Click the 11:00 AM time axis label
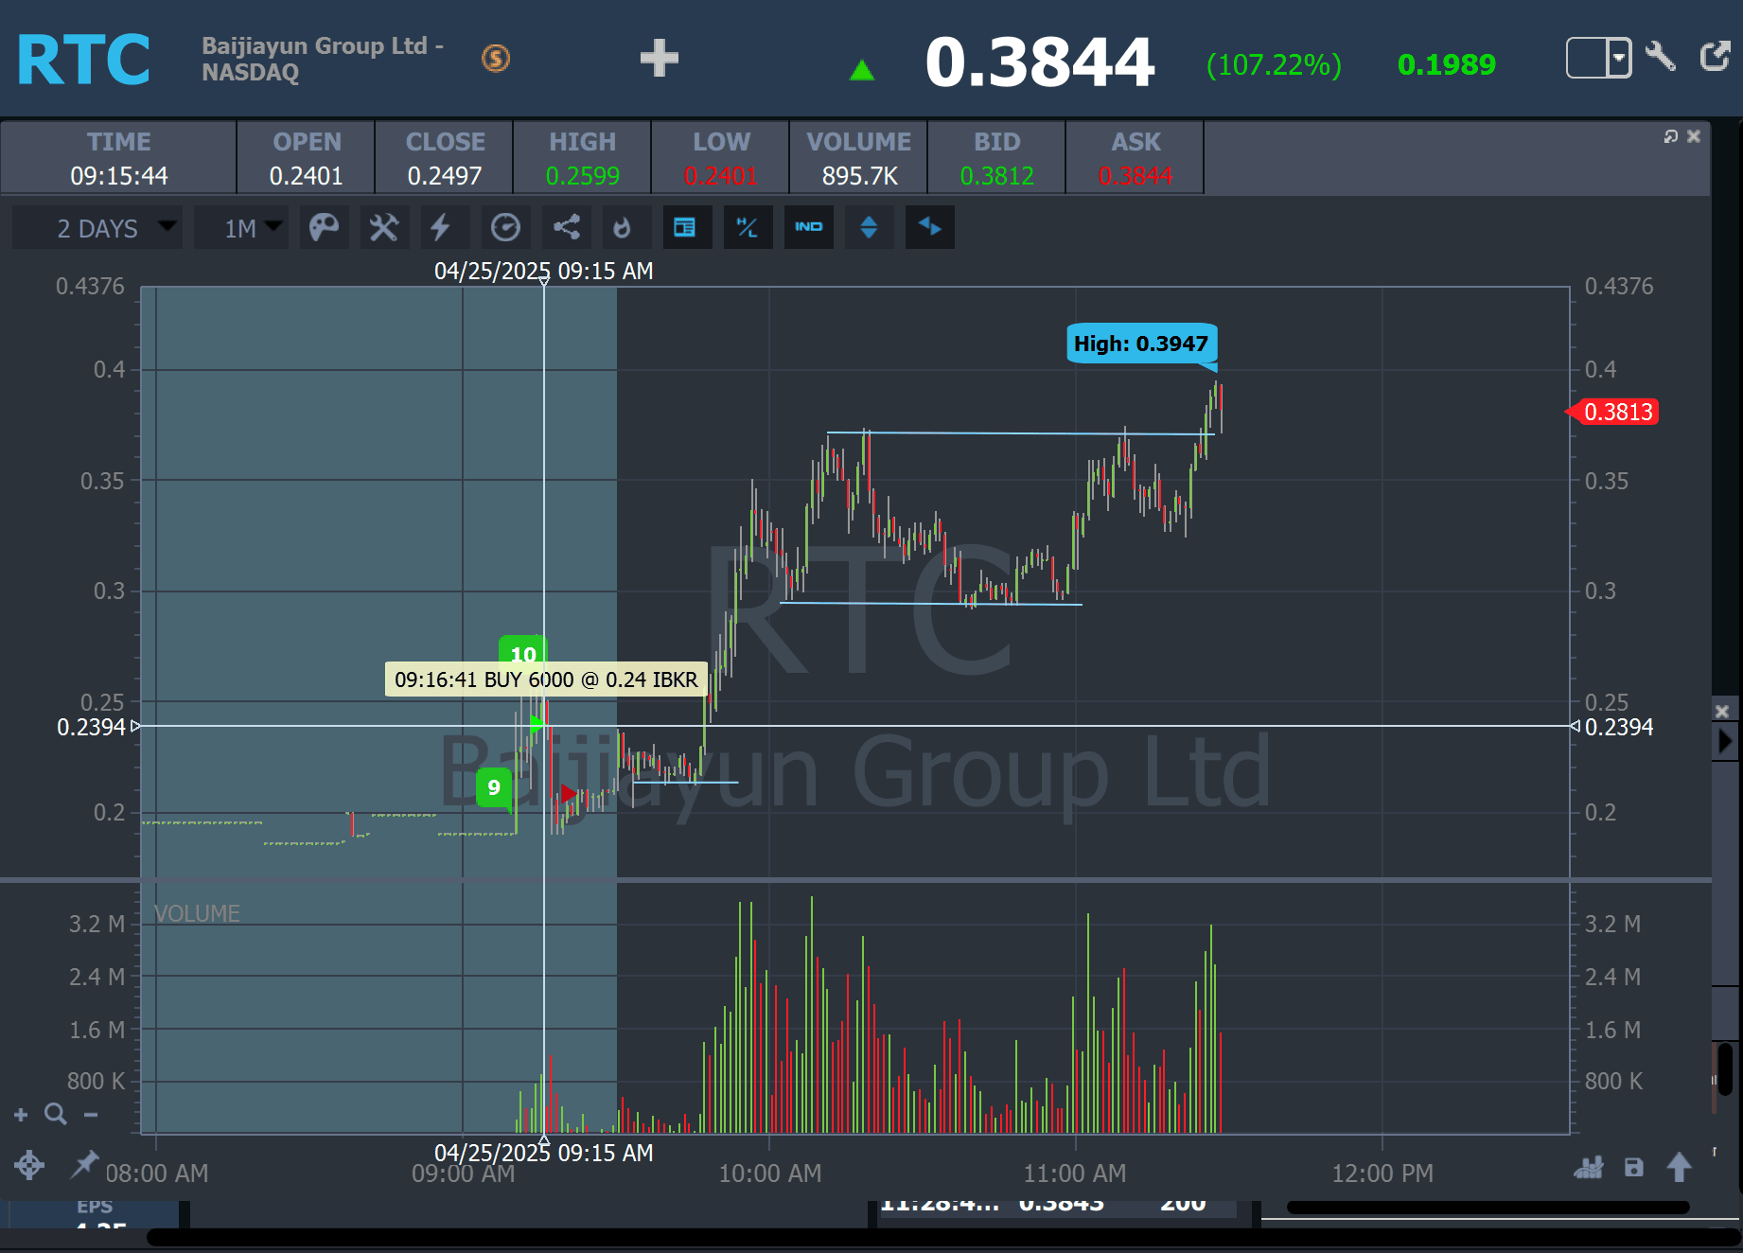 click(x=1075, y=1174)
